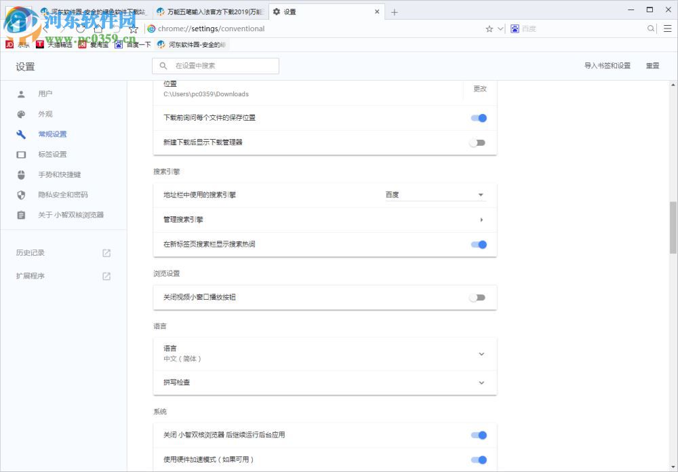This screenshot has width=678, height=472.
Task: Select the 用户 (User) section icon
Action: (x=21, y=94)
